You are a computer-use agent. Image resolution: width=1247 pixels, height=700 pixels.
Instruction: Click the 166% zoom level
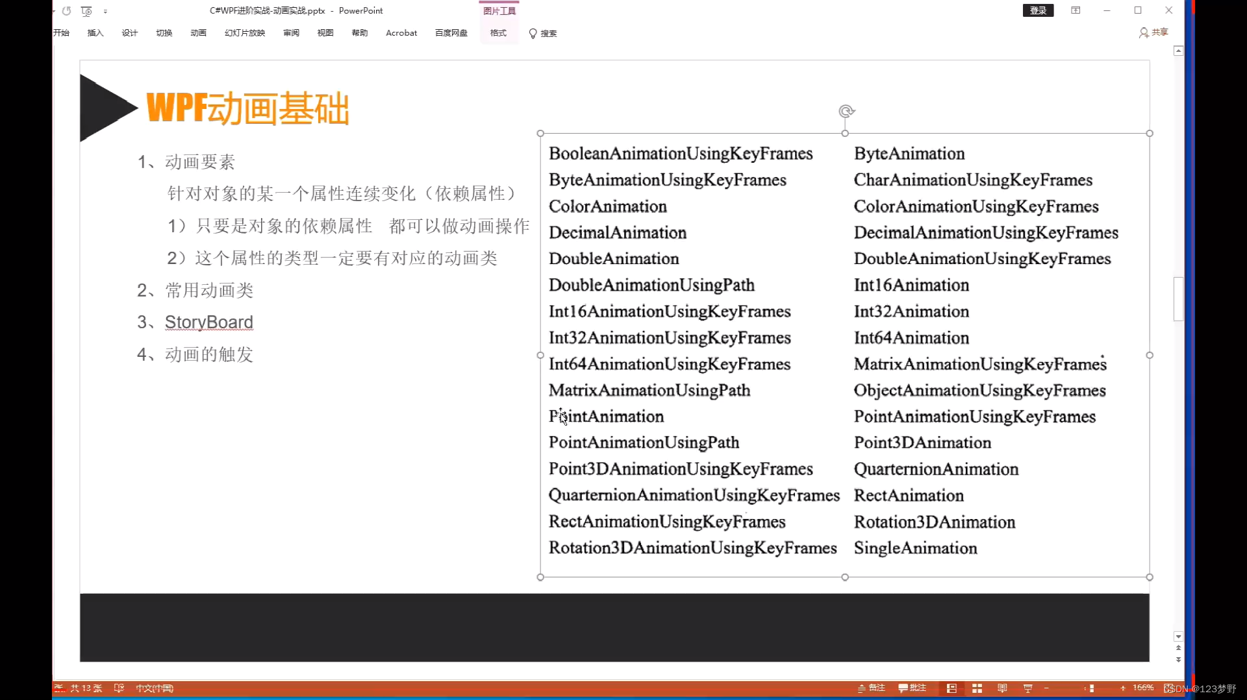(1143, 688)
